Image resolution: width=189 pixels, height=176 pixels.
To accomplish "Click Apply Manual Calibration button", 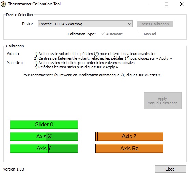I will pos(163,101).
